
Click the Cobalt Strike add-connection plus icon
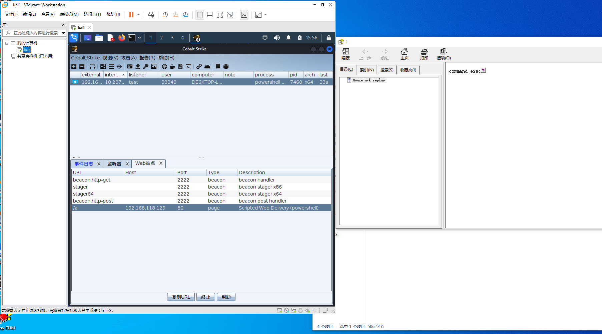74,66
